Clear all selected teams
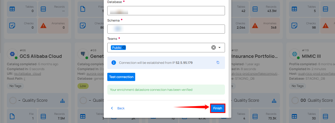The height and width of the screenshot is (123, 335). [213, 47]
